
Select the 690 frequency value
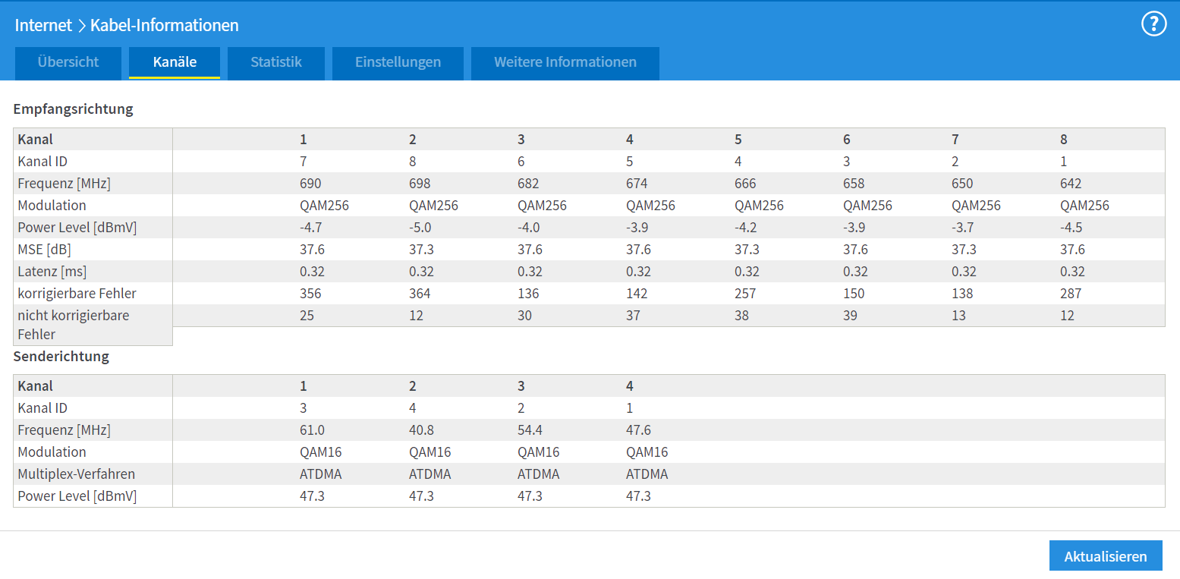point(311,184)
